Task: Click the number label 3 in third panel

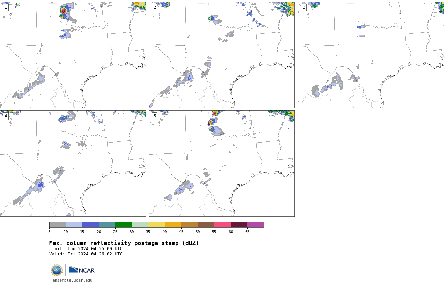Action: [303, 7]
